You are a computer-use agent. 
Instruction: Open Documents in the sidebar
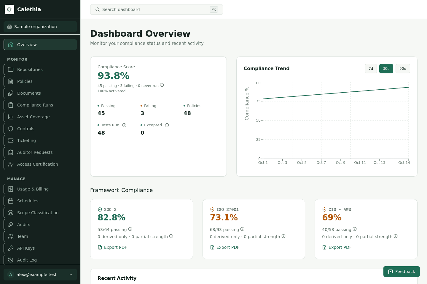click(40, 93)
